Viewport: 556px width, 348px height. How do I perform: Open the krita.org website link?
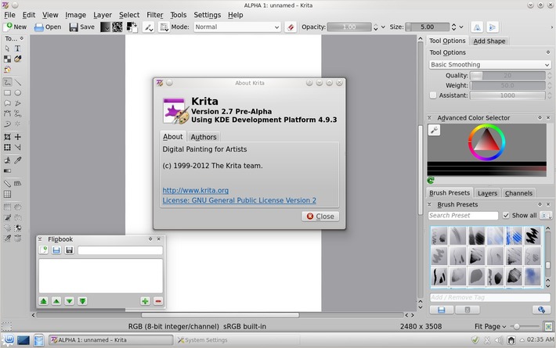[195, 190]
